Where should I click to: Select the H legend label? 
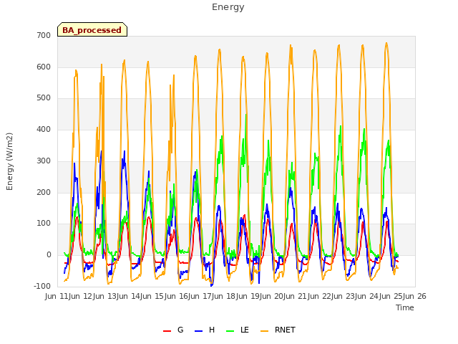click(212, 330)
